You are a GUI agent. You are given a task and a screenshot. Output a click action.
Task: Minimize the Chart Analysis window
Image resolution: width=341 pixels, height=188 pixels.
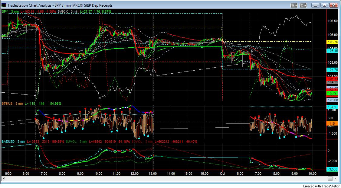pyautogui.click(x=315, y=5)
